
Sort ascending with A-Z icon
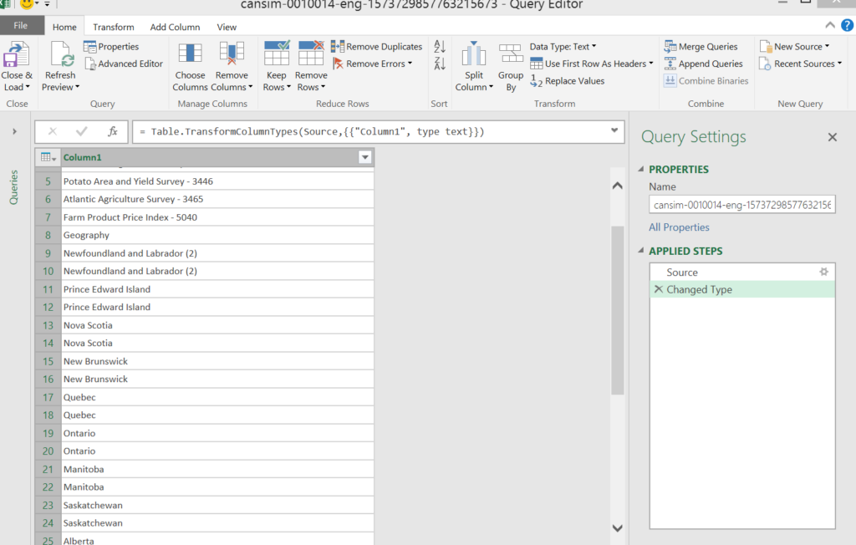440,48
